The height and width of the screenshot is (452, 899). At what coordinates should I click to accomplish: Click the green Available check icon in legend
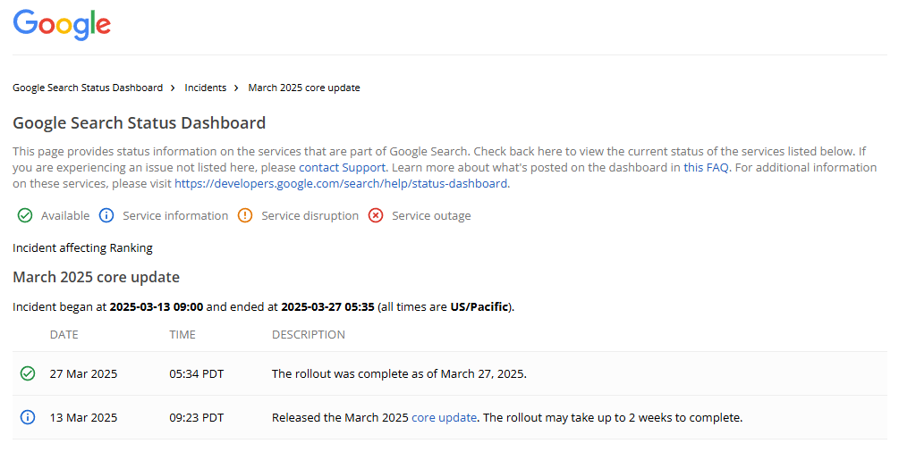(x=25, y=215)
